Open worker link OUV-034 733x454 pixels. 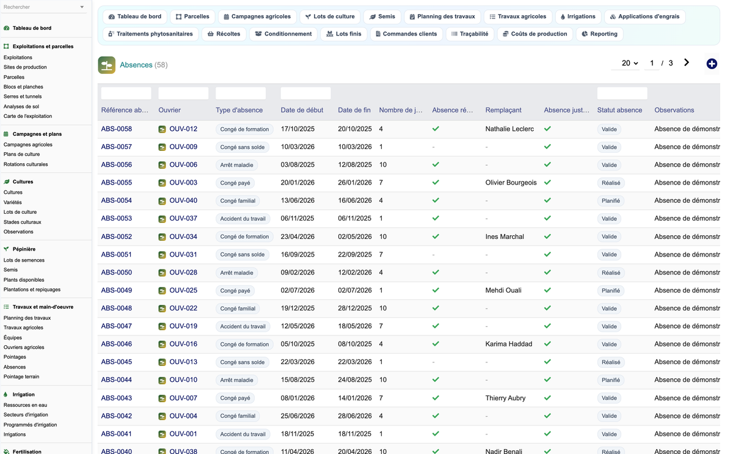click(x=183, y=236)
